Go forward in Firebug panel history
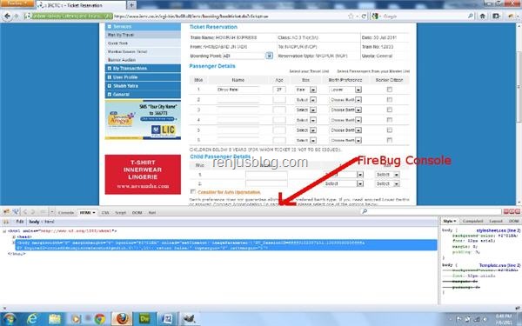This screenshot has width=522, height=326. tap(33, 212)
